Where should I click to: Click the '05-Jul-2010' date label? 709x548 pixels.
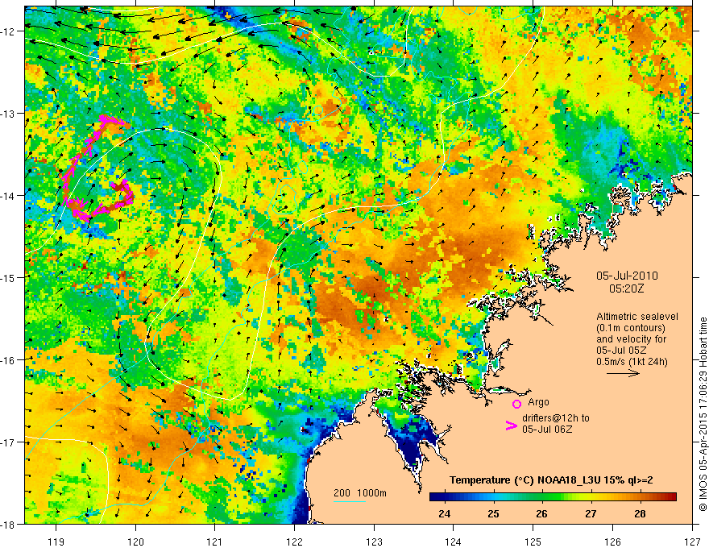627,276
